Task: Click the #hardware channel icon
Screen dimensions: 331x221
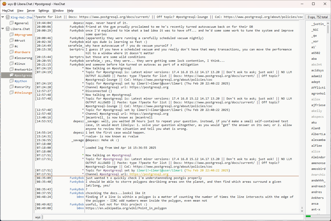Action: [12, 52]
